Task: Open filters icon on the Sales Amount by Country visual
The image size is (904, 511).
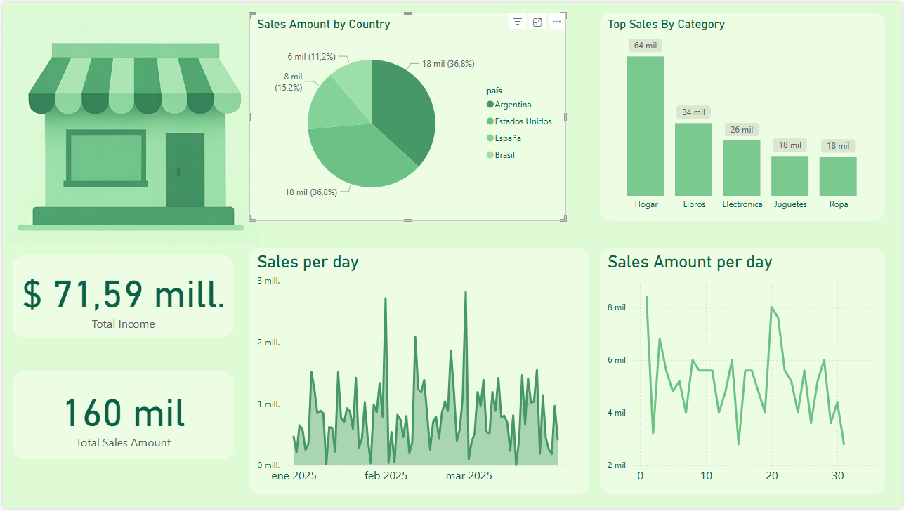Action: click(518, 22)
